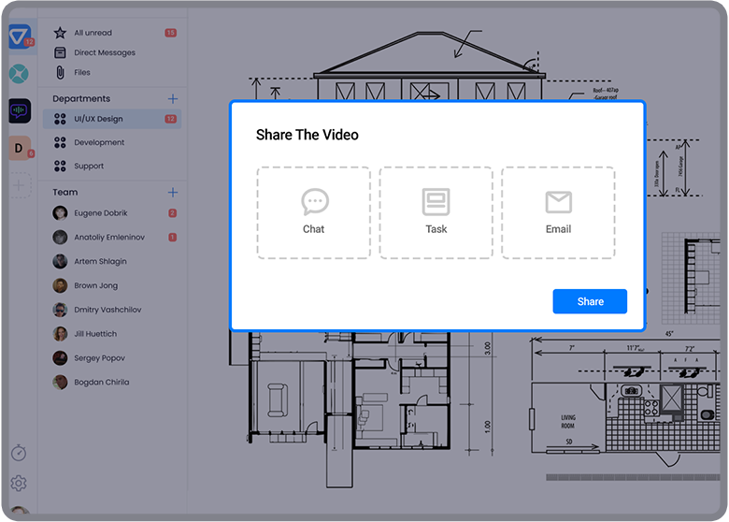Image resolution: width=729 pixels, height=522 pixels.
Task: Choose the Email share option
Action: pos(558,212)
